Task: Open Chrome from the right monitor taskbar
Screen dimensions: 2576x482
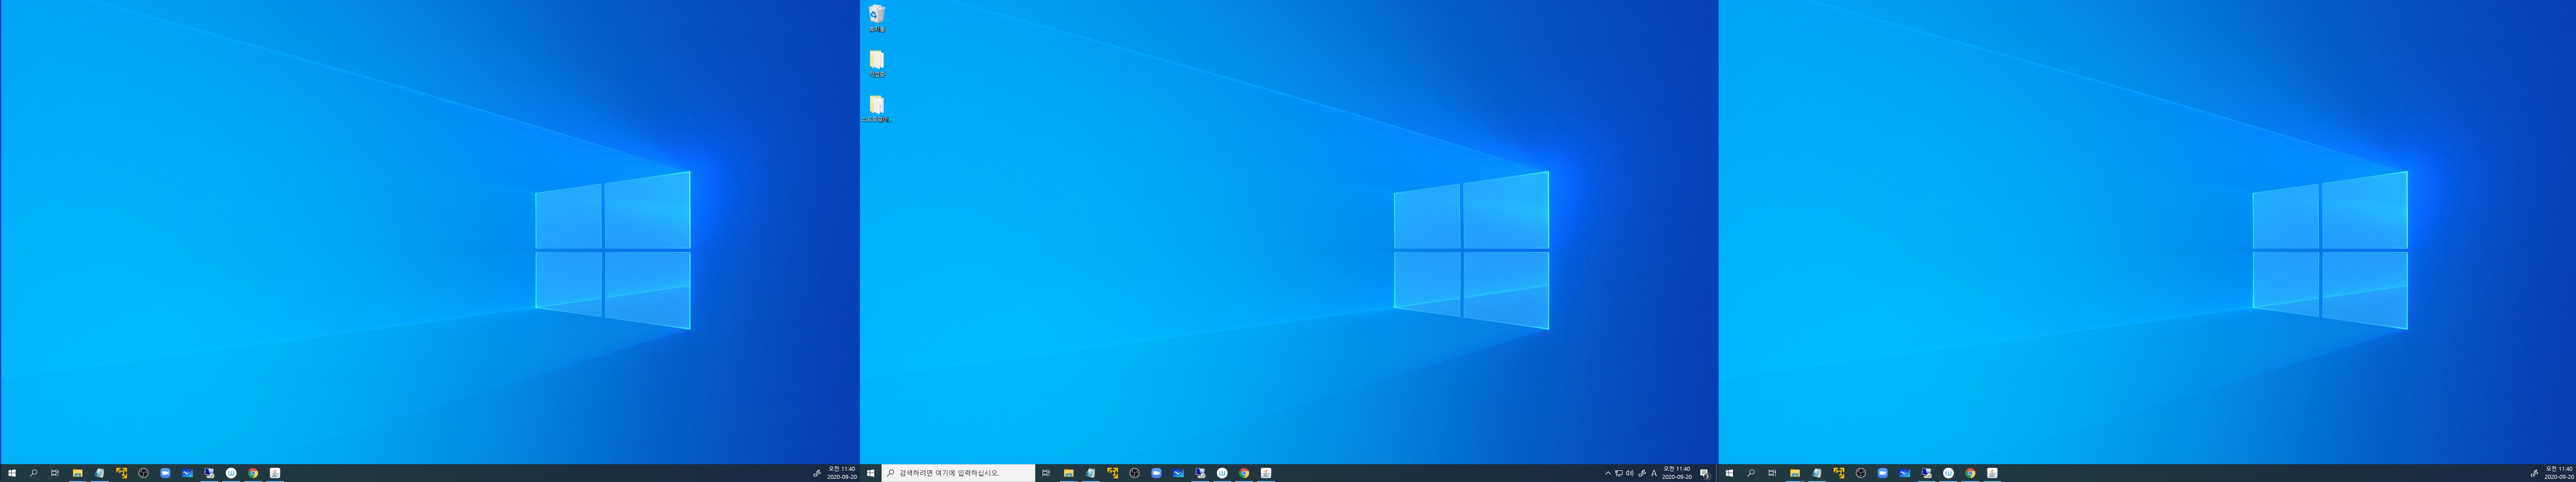Action: click(x=1970, y=473)
